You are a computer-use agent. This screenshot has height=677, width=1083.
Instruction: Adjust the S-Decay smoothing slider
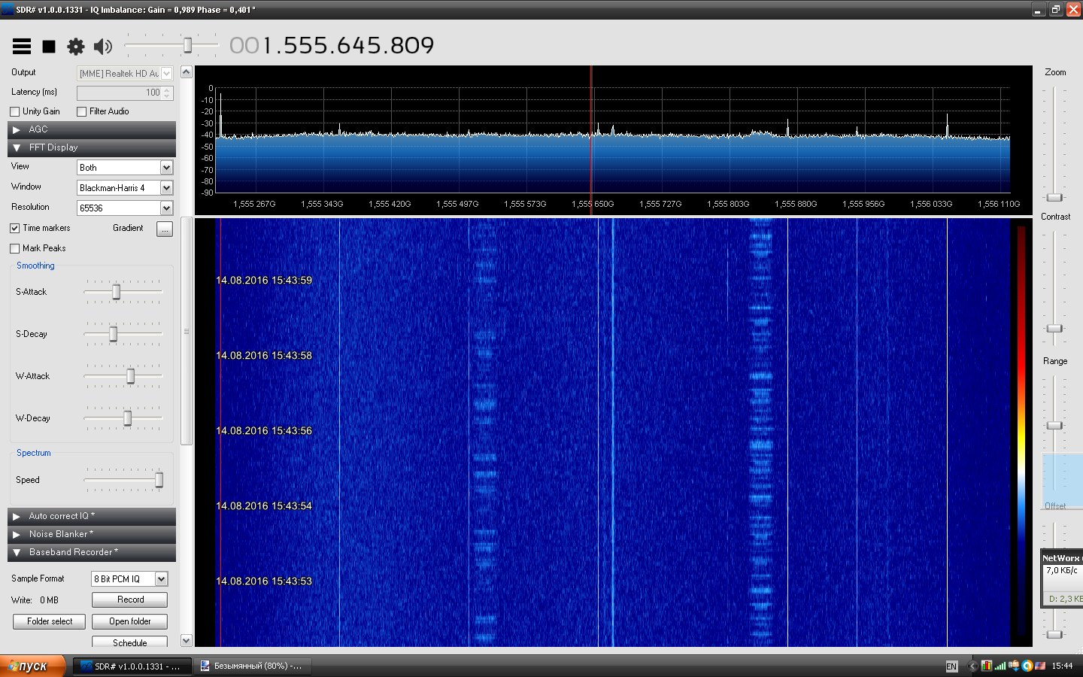coord(113,334)
